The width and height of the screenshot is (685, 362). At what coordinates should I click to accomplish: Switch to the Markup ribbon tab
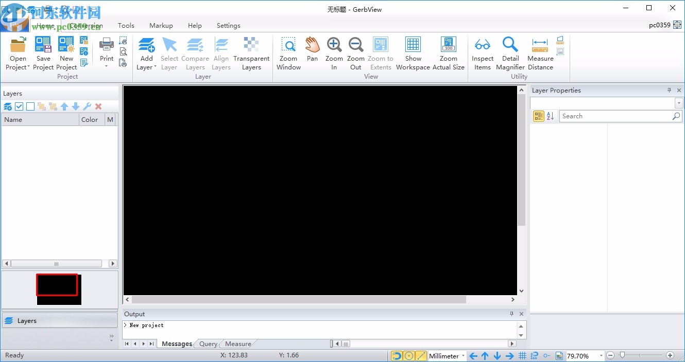point(161,25)
